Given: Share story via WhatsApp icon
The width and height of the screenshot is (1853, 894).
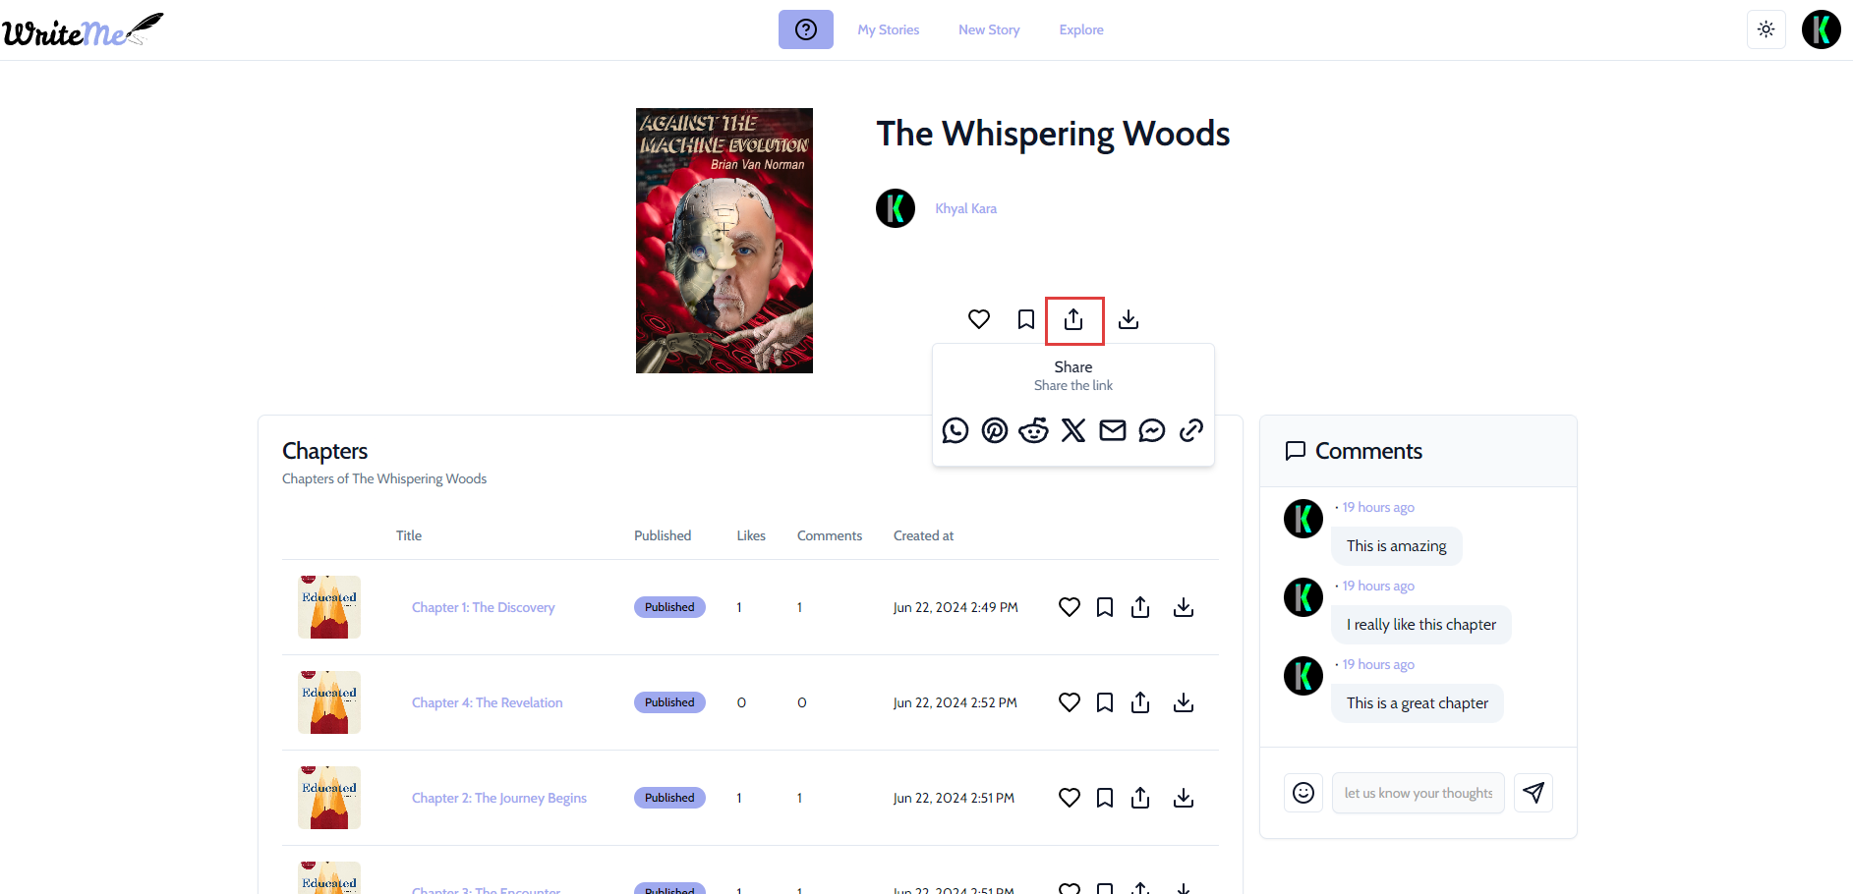Looking at the screenshot, I should click(955, 430).
